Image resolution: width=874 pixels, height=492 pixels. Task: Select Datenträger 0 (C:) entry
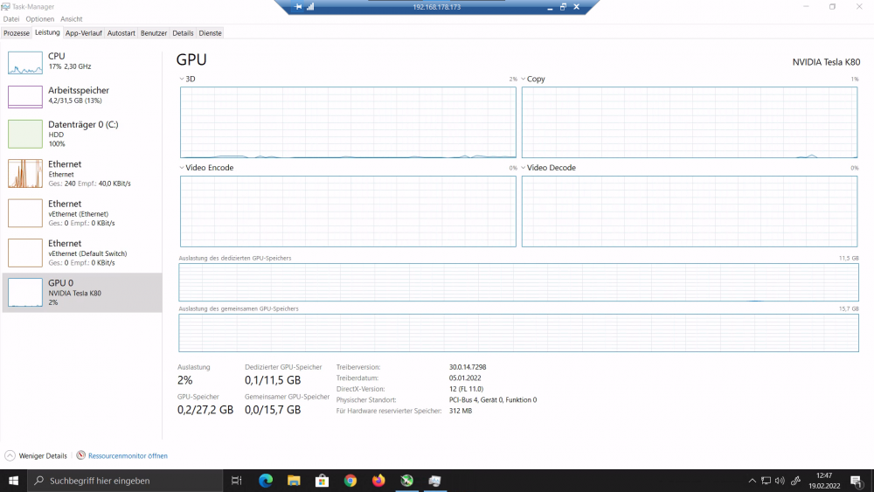pos(82,134)
